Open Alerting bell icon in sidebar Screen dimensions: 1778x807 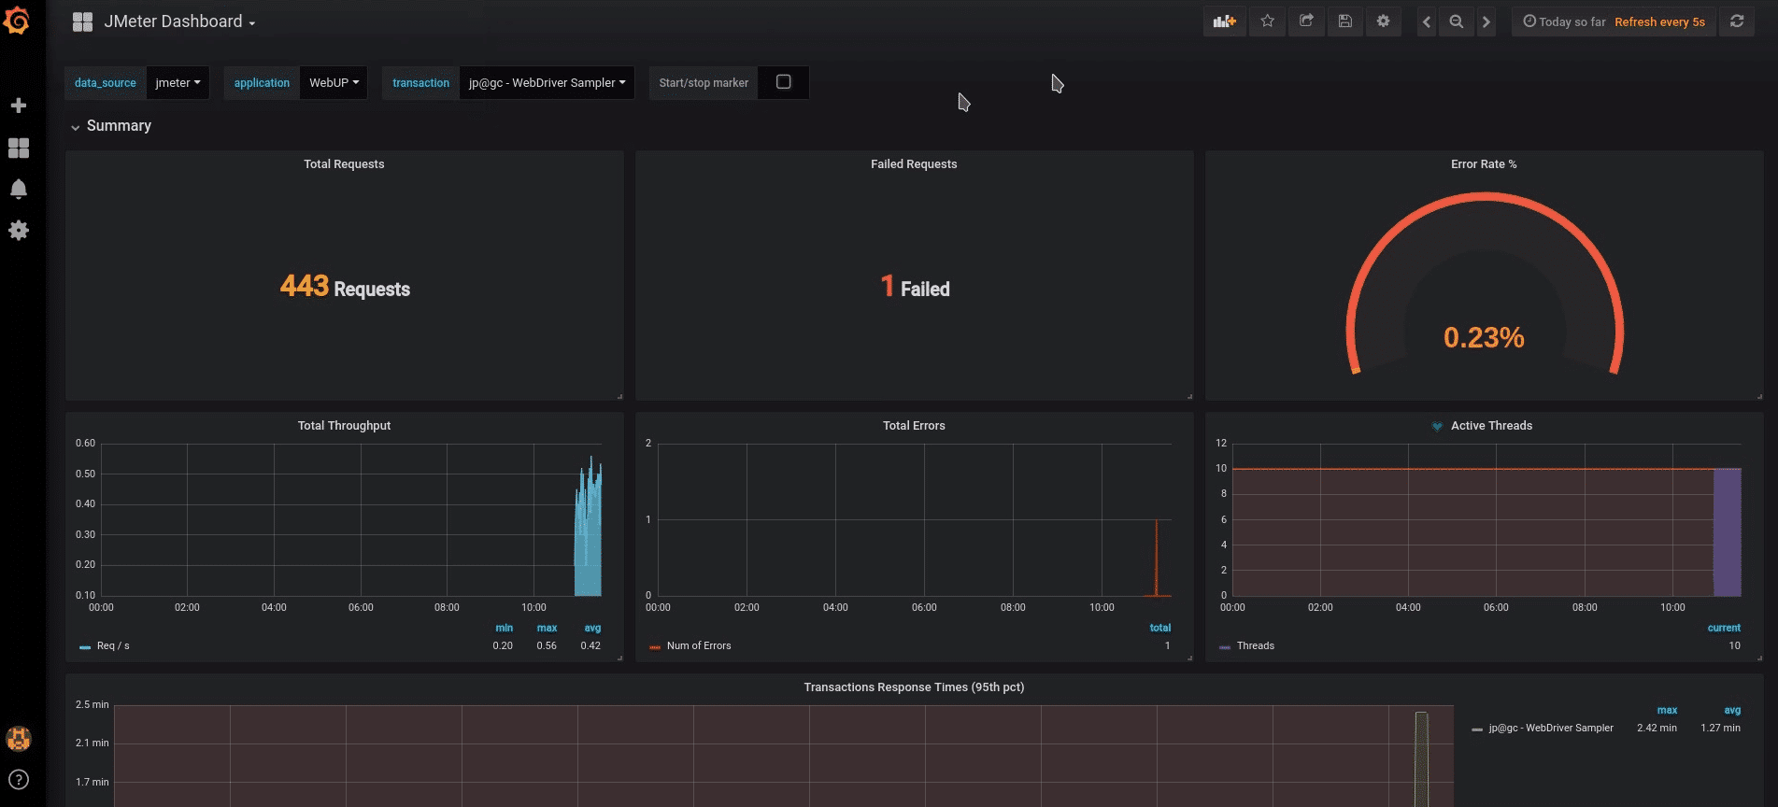pos(19,189)
